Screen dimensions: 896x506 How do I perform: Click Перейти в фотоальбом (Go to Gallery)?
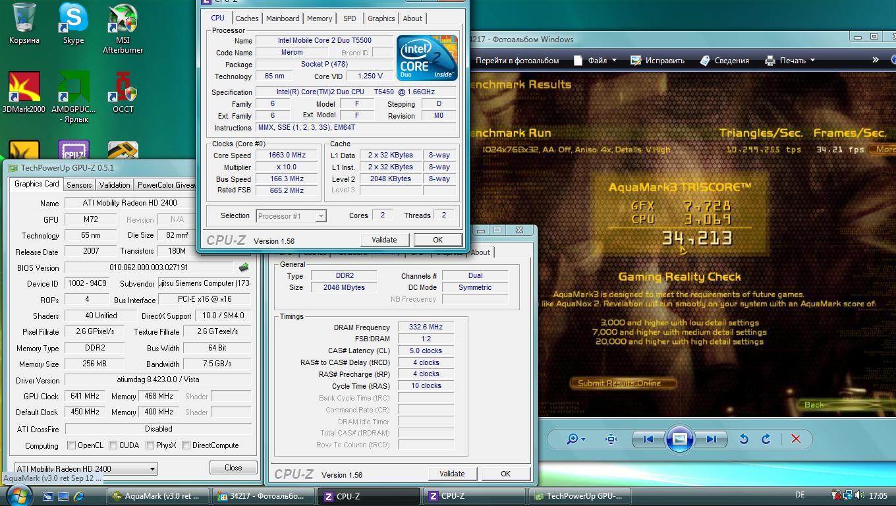tap(517, 60)
